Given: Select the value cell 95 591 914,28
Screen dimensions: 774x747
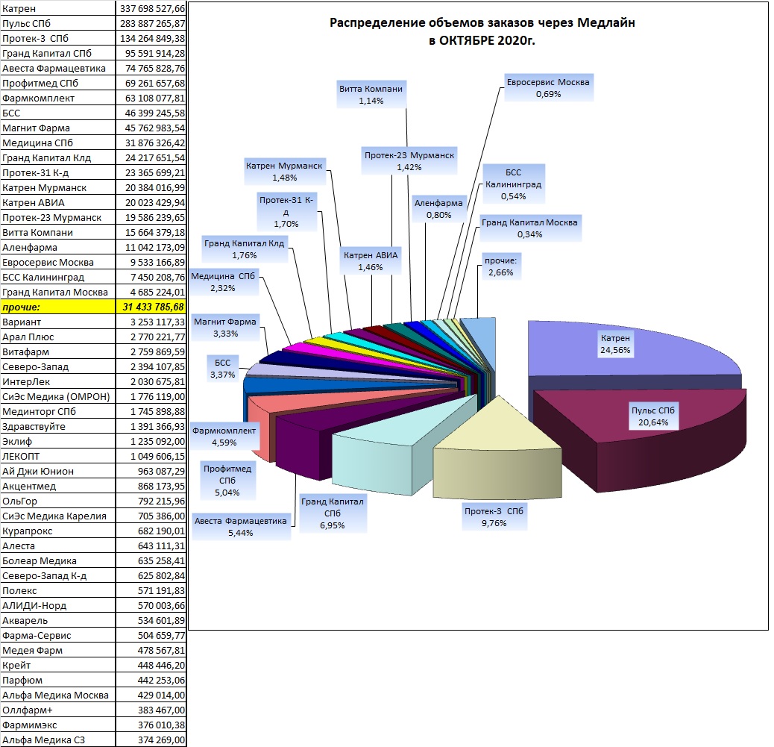Looking at the screenshot, I should tap(151, 54).
